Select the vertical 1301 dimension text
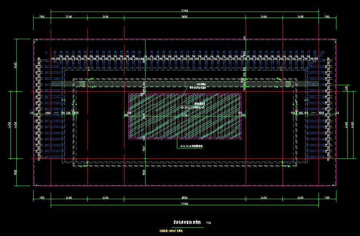 (x=144, y=148)
